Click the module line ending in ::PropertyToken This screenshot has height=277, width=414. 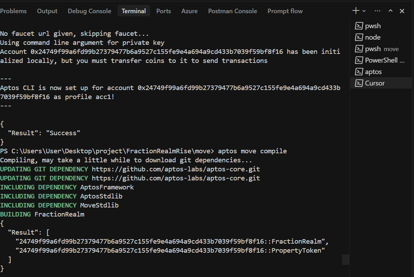click(170, 250)
